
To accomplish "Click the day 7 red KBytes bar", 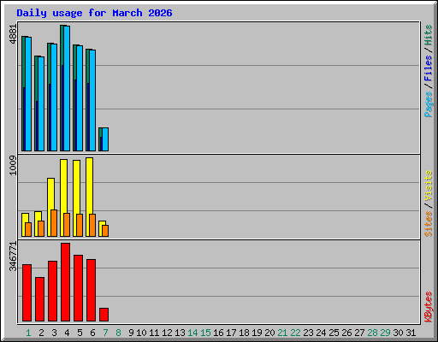I will tap(104, 315).
